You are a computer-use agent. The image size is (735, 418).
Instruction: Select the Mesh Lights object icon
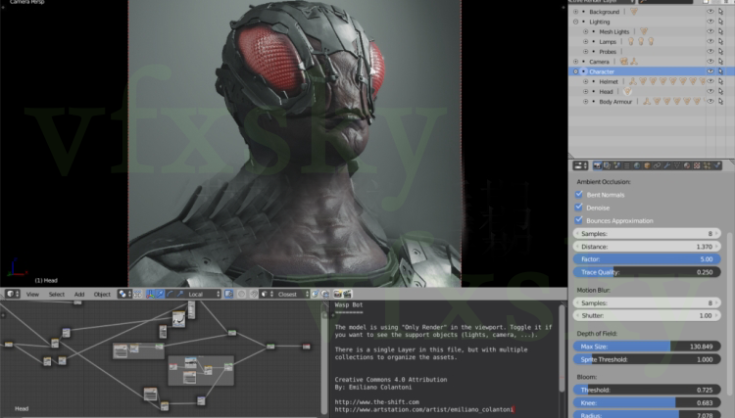point(644,31)
